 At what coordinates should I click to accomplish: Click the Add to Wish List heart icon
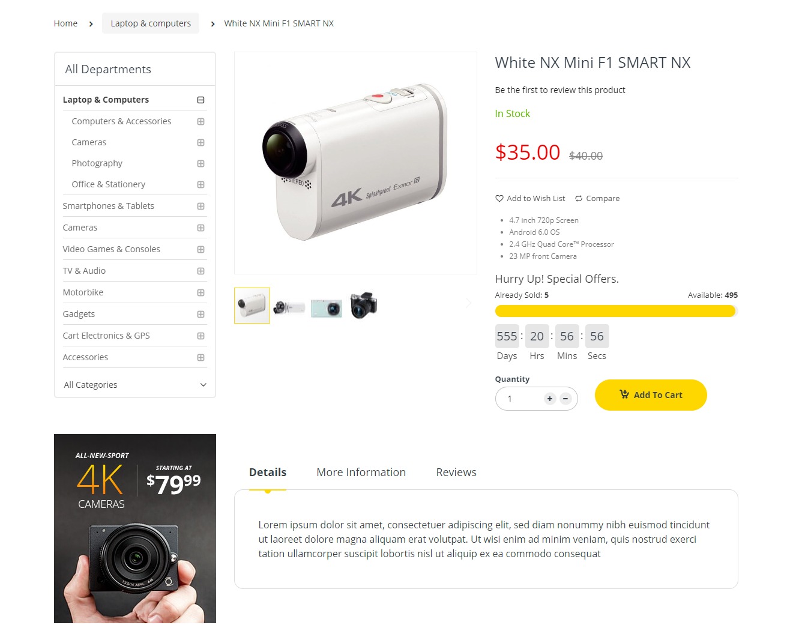(x=499, y=199)
